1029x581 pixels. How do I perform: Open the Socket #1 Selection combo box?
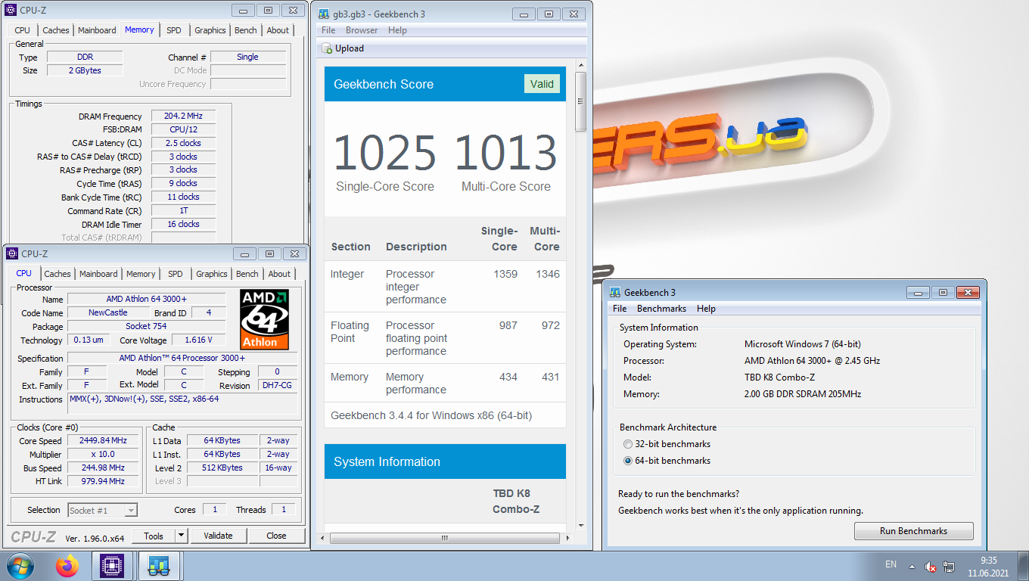(x=103, y=511)
